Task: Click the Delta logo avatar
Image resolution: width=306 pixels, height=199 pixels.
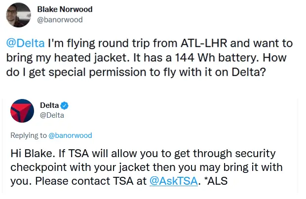Action: [22, 111]
